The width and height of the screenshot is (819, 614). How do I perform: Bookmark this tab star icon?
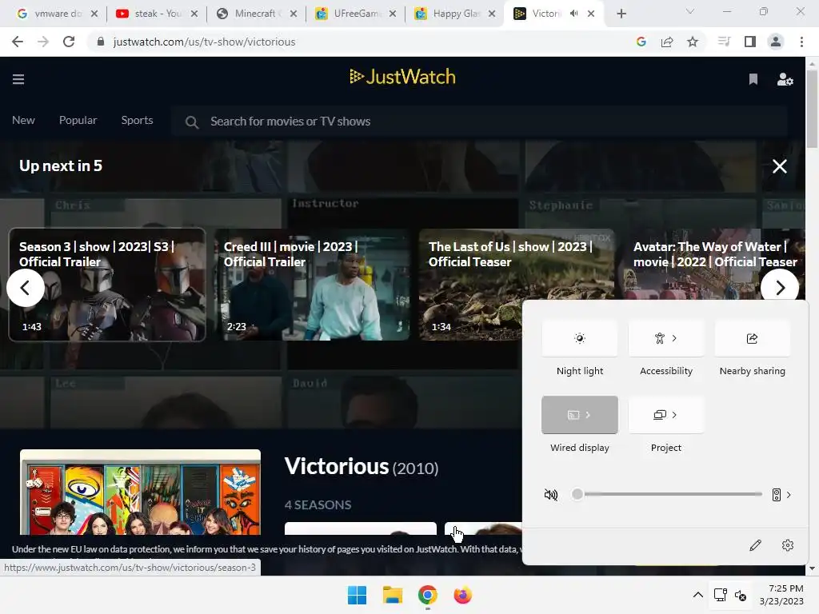(693, 42)
